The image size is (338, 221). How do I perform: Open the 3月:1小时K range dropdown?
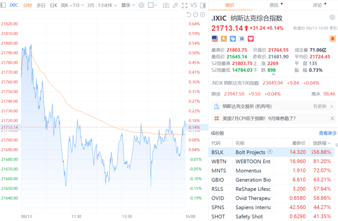click(102, 5)
